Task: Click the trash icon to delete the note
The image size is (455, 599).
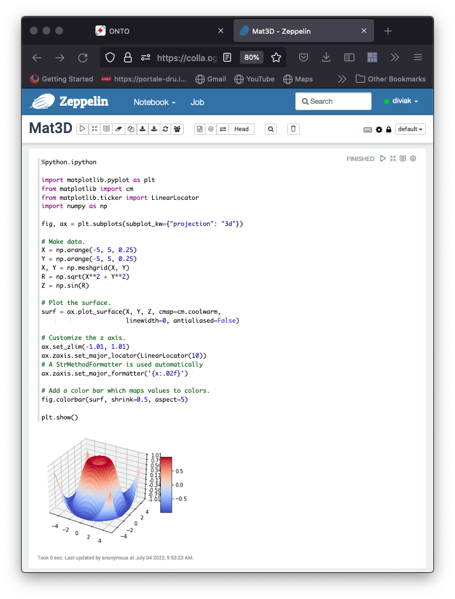Action: point(293,129)
